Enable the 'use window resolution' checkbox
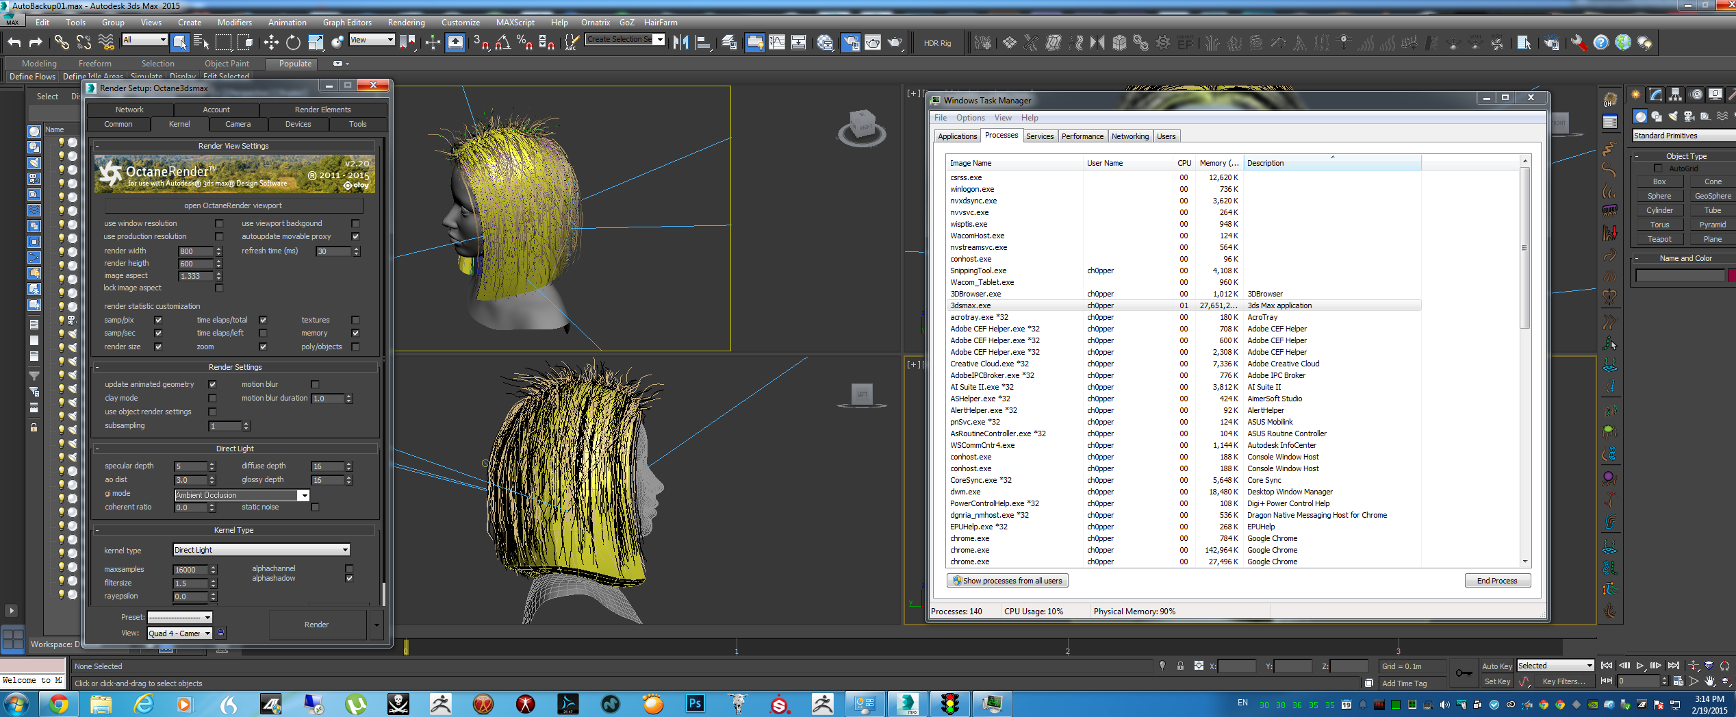1736x717 pixels. point(219,223)
